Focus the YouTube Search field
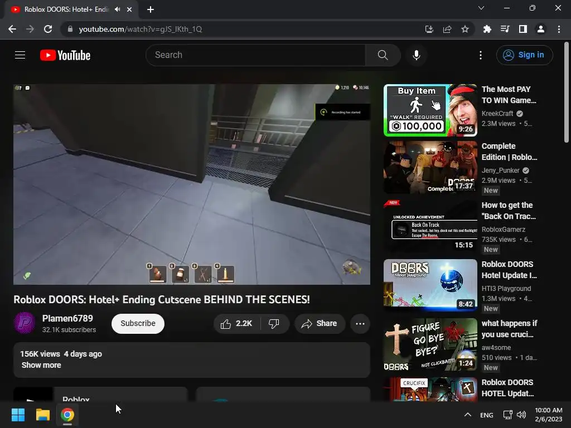 click(255, 55)
